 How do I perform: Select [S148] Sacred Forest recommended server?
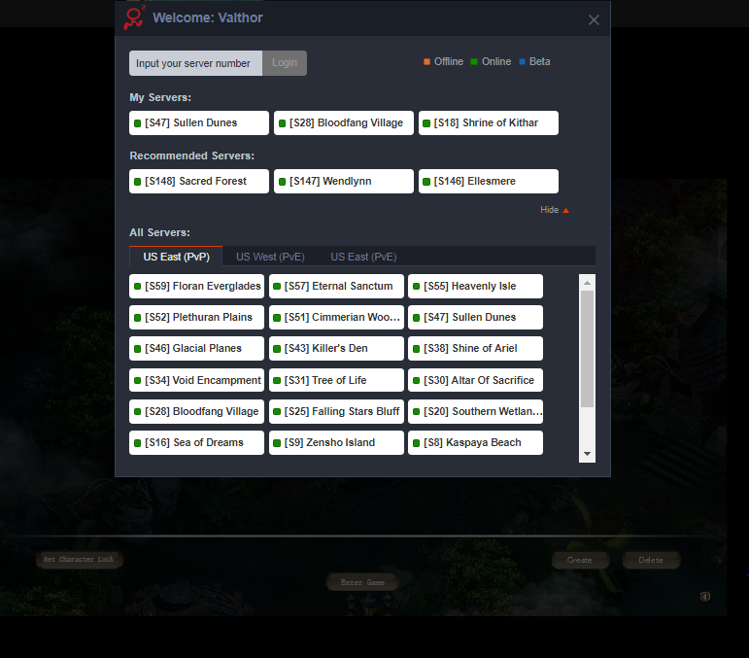point(199,182)
